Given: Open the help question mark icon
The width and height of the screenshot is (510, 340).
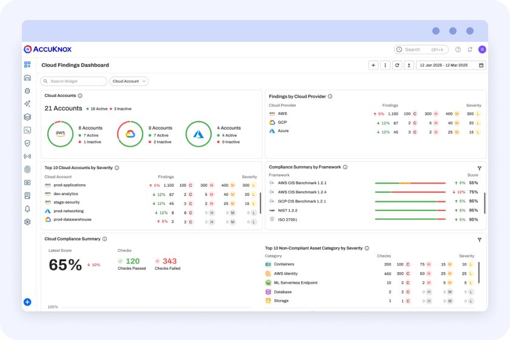Looking at the screenshot, I should (458, 50).
